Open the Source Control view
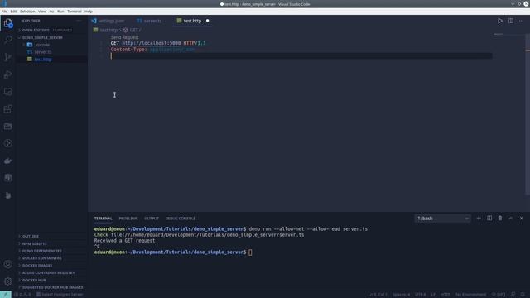 (x=7, y=57)
